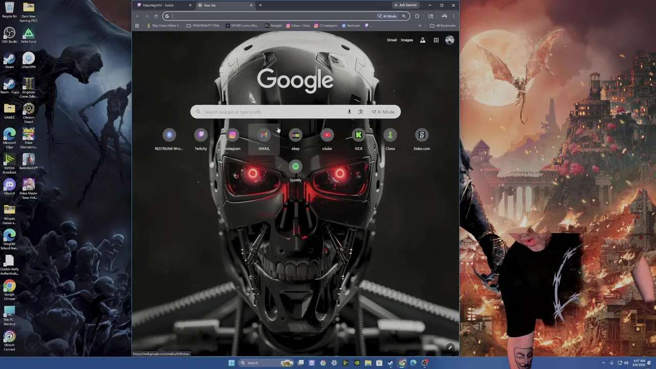Select the New Tab tab
Image resolution: width=656 pixels, height=369 pixels.
225,5
